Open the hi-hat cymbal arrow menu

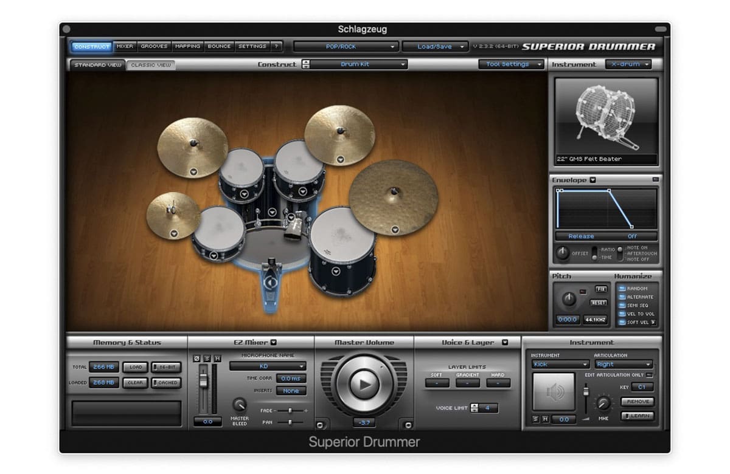[174, 233]
